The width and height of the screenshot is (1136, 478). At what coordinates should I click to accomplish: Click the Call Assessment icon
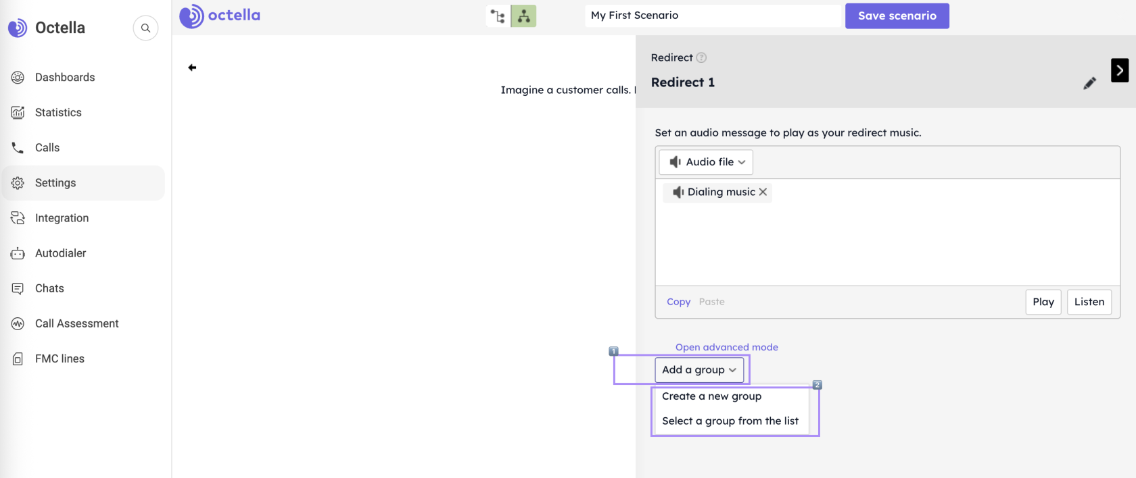(18, 324)
